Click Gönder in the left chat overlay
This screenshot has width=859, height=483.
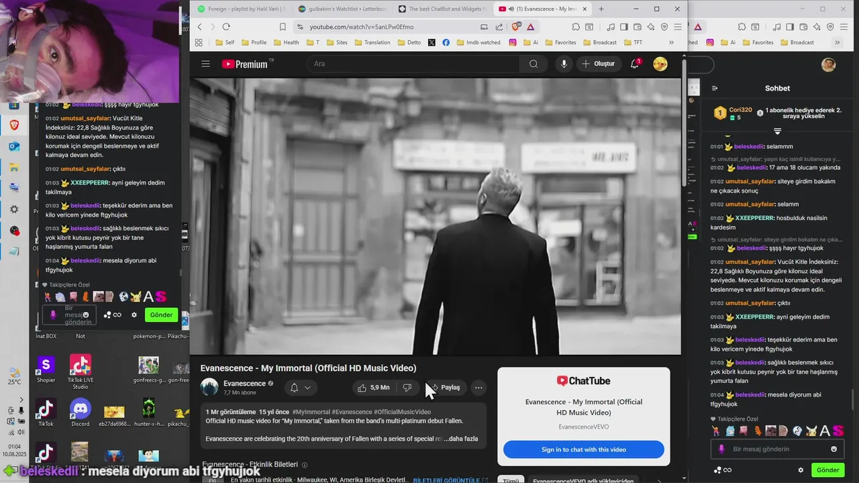(162, 315)
